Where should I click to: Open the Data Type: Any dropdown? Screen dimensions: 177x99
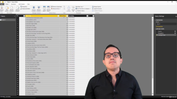pos(79,7)
